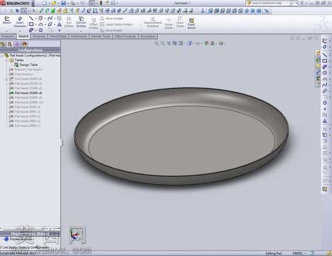Switch to the Office Products tab
This screenshot has height=256, width=332.
(125, 37)
